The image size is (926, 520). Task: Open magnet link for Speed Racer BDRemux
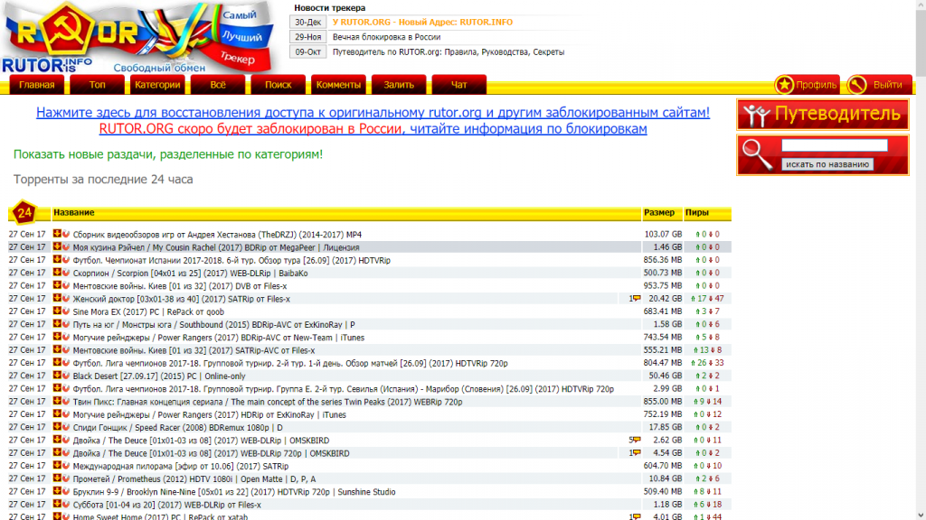pyautogui.click(x=65, y=427)
